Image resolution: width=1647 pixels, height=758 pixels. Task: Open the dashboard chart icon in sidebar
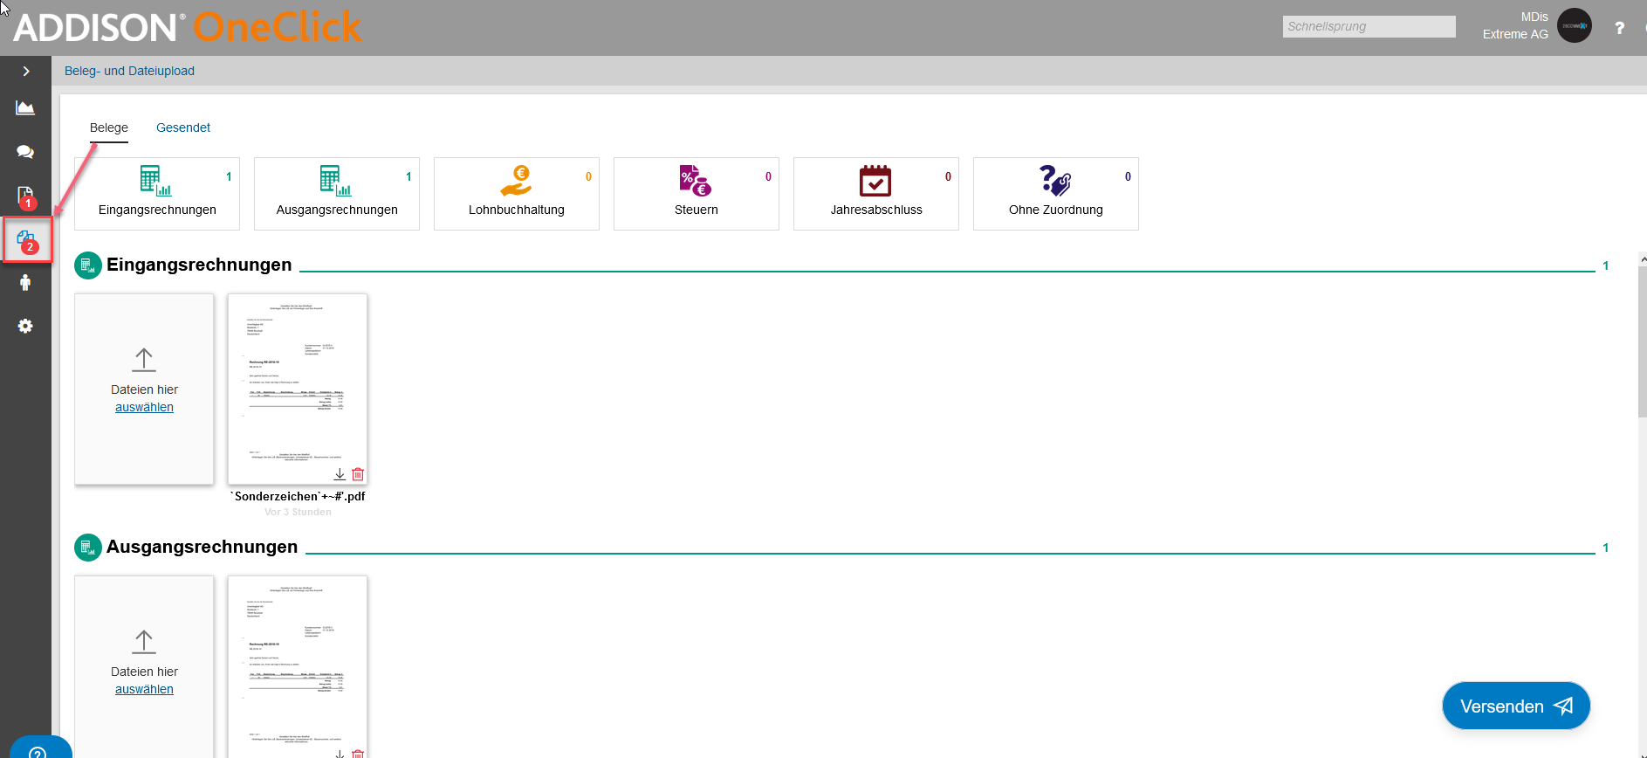25,107
